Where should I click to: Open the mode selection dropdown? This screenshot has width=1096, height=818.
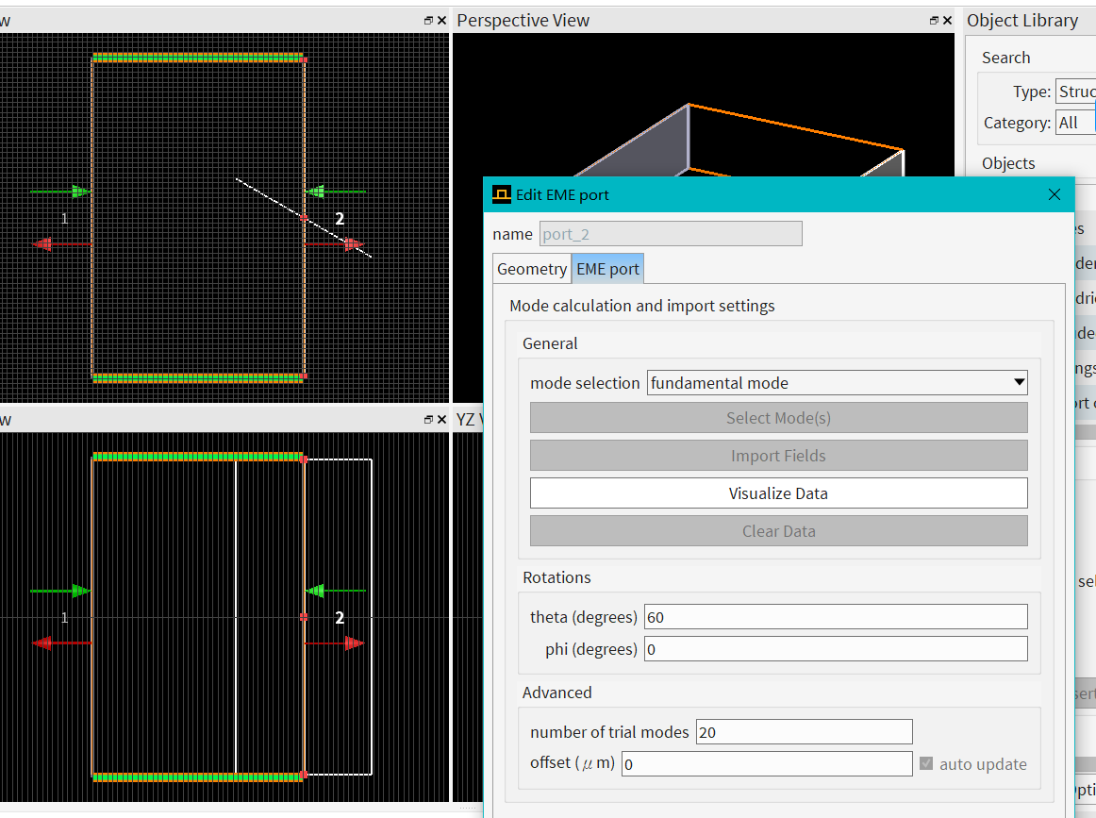[x=837, y=383]
